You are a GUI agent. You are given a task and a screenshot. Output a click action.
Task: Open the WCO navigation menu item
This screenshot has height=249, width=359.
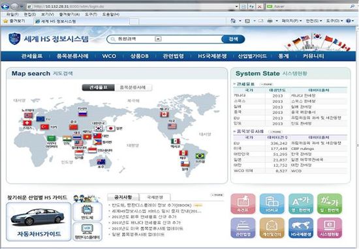pos(109,56)
